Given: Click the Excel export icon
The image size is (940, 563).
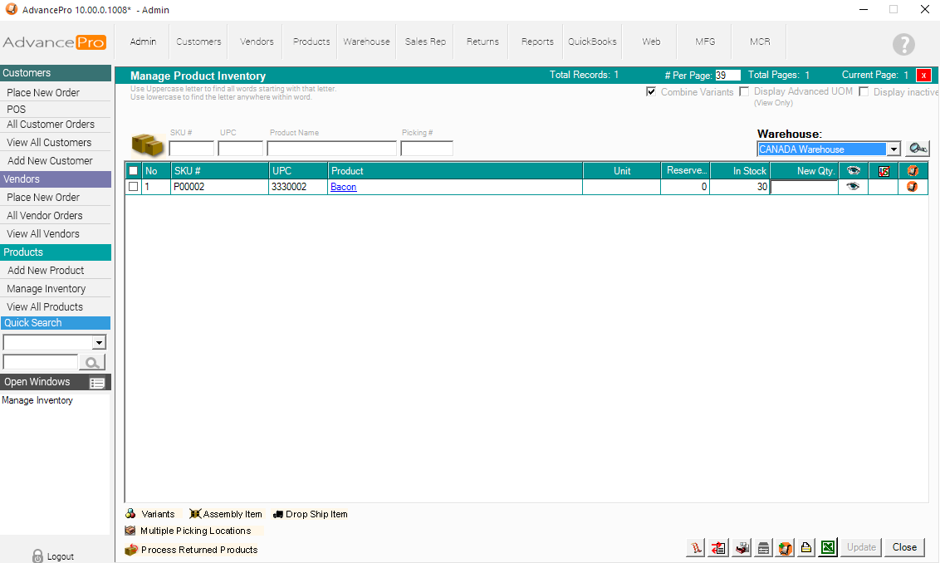Looking at the screenshot, I should point(828,548).
